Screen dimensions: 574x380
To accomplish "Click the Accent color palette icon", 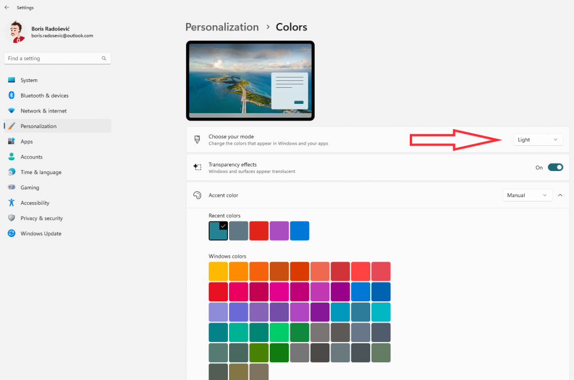I will pos(197,195).
